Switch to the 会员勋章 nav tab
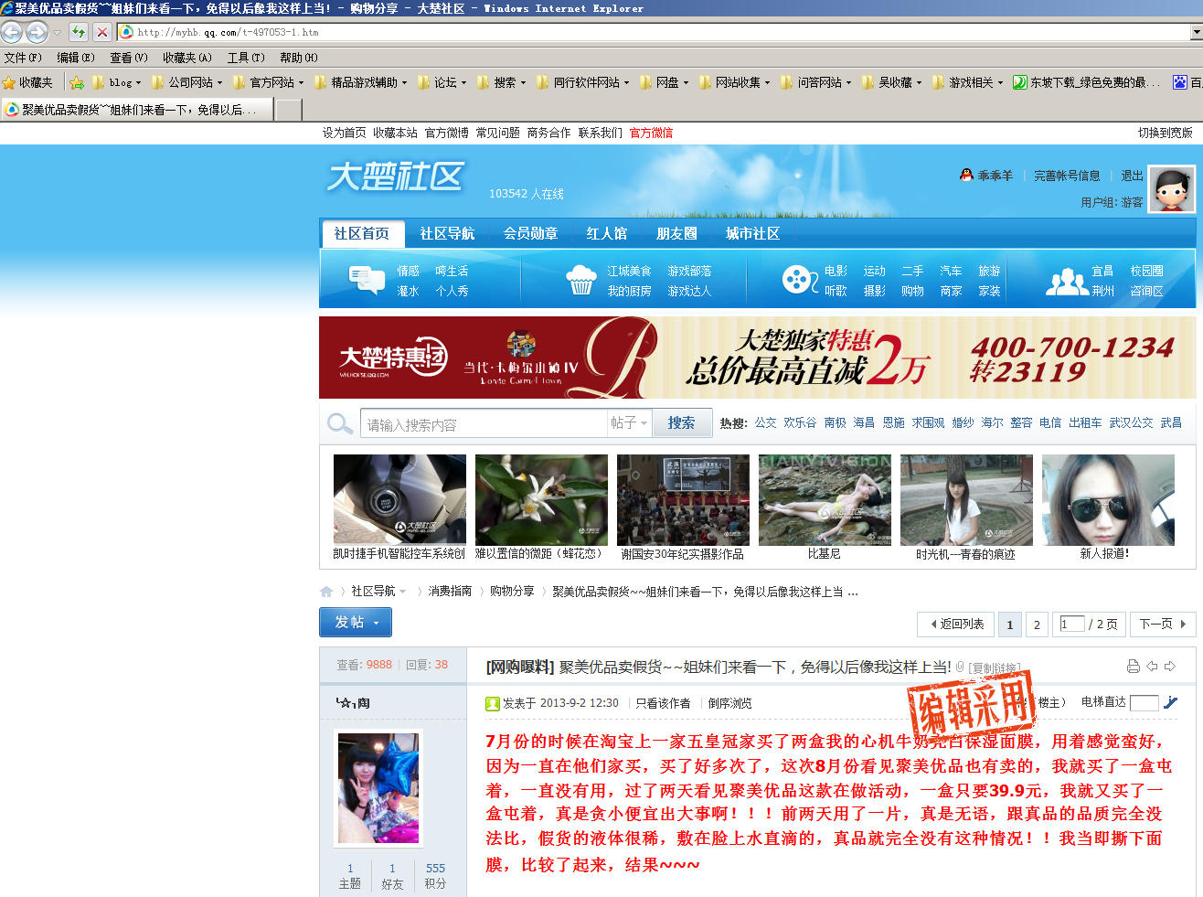This screenshot has width=1203, height=897. point(530,233)
